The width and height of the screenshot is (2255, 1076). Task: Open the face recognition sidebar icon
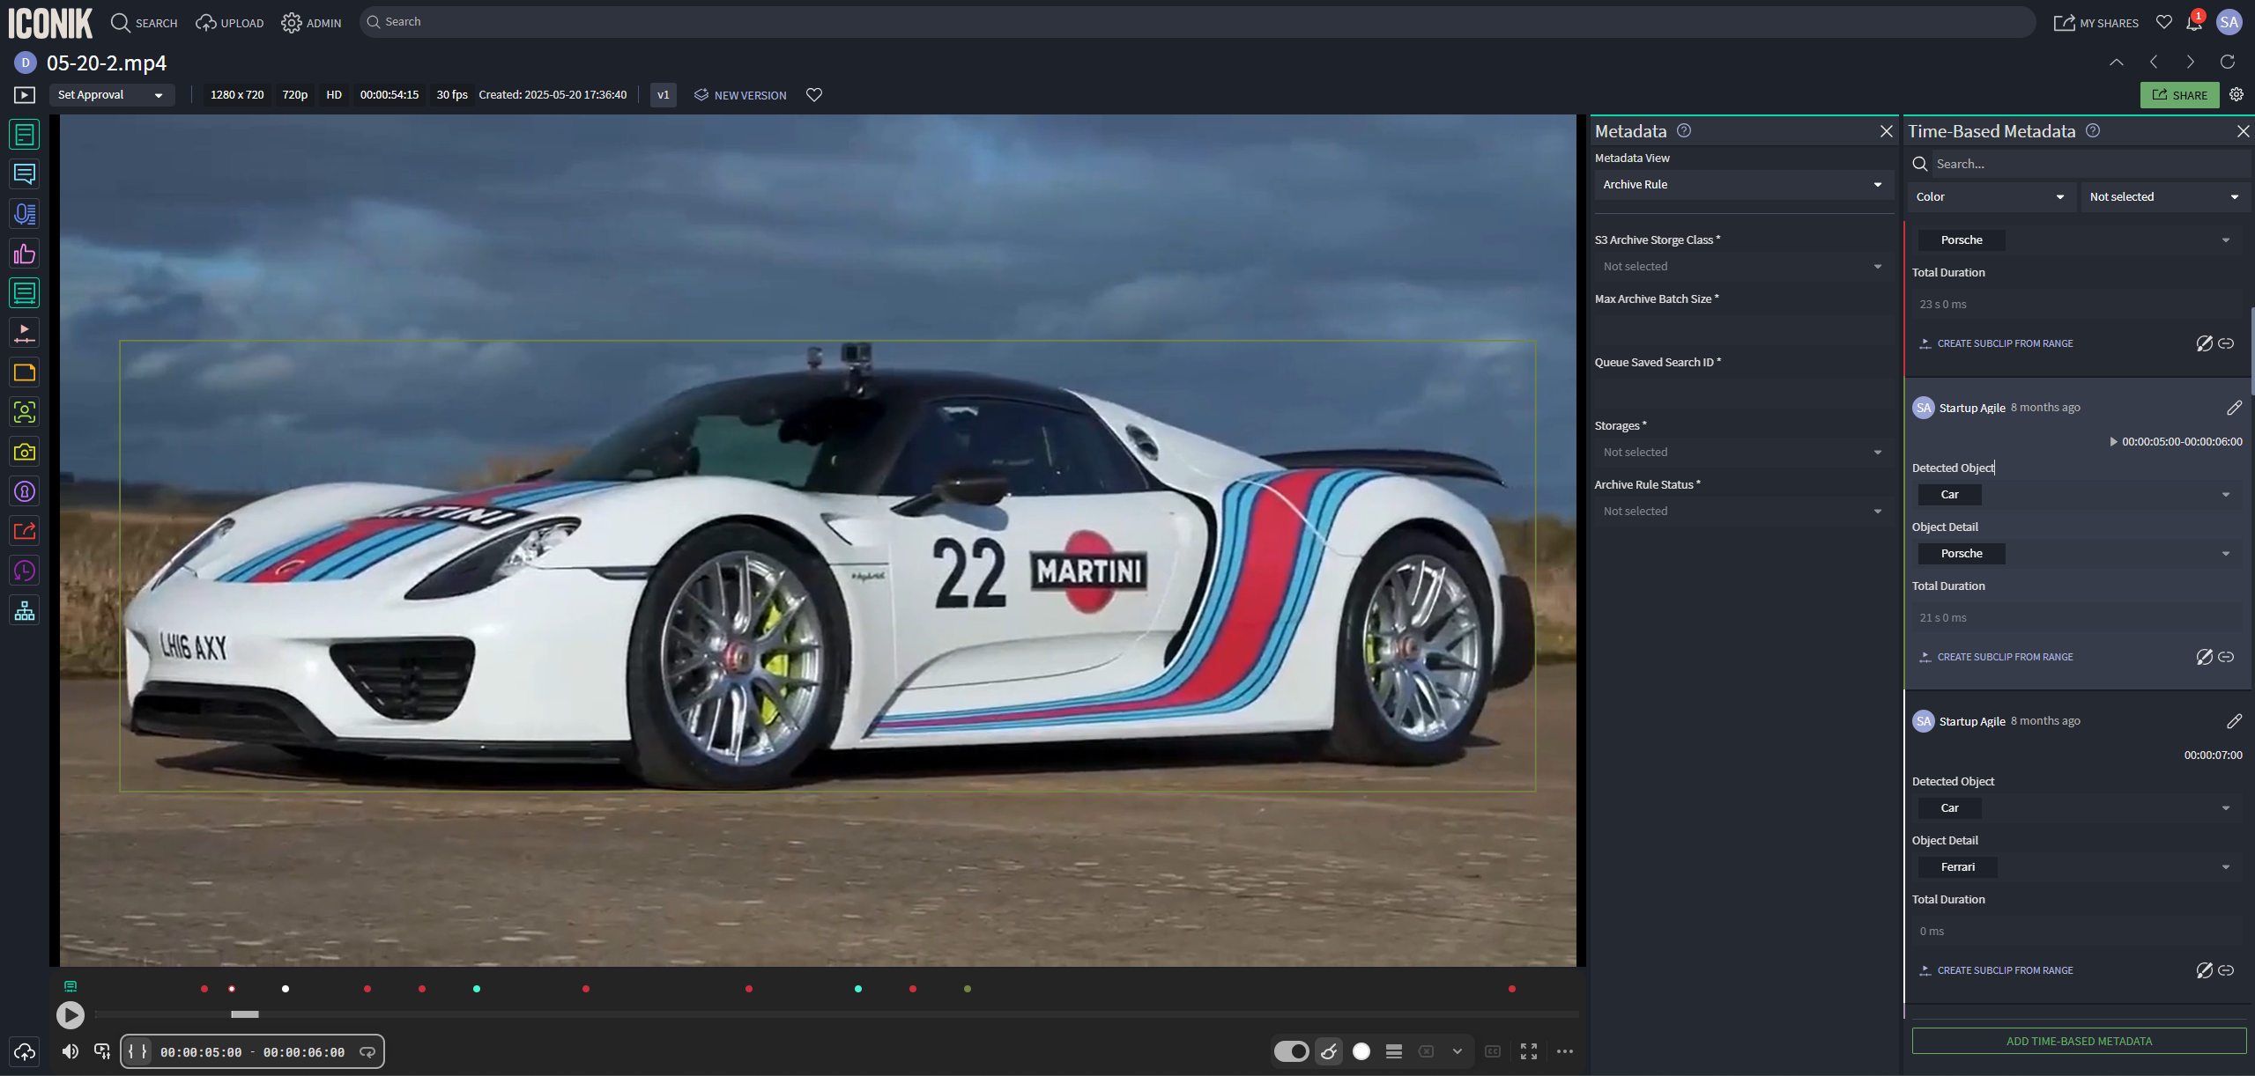click(25, 412)
